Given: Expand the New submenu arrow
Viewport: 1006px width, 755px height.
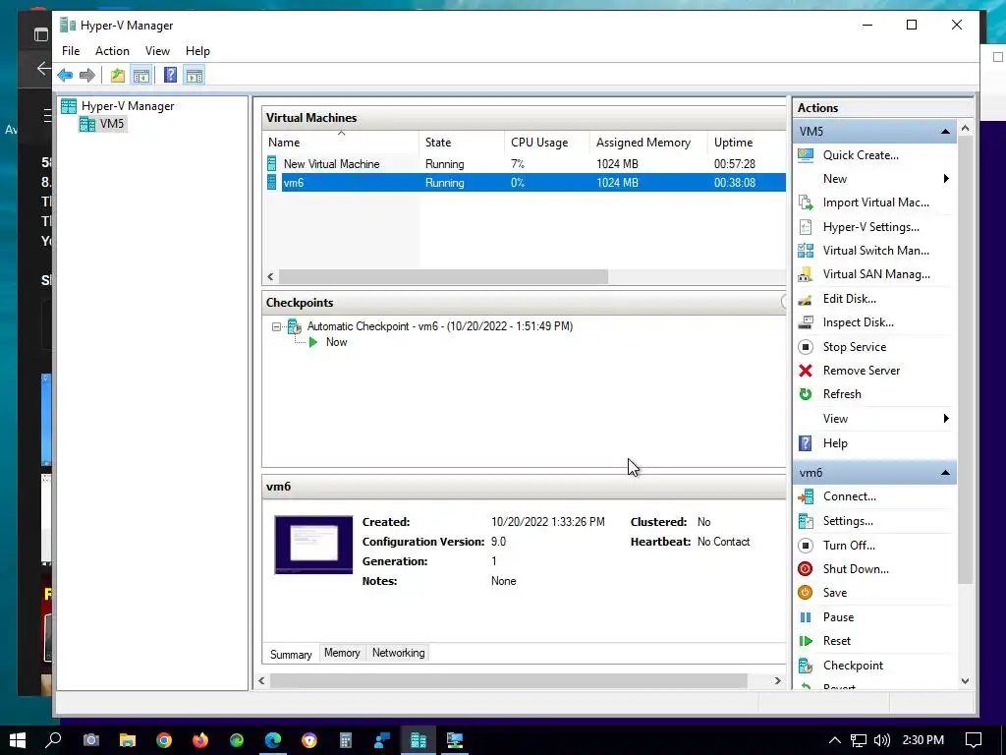Looking at the screenshot, I should pyautogui.click(x=946, y=179).
